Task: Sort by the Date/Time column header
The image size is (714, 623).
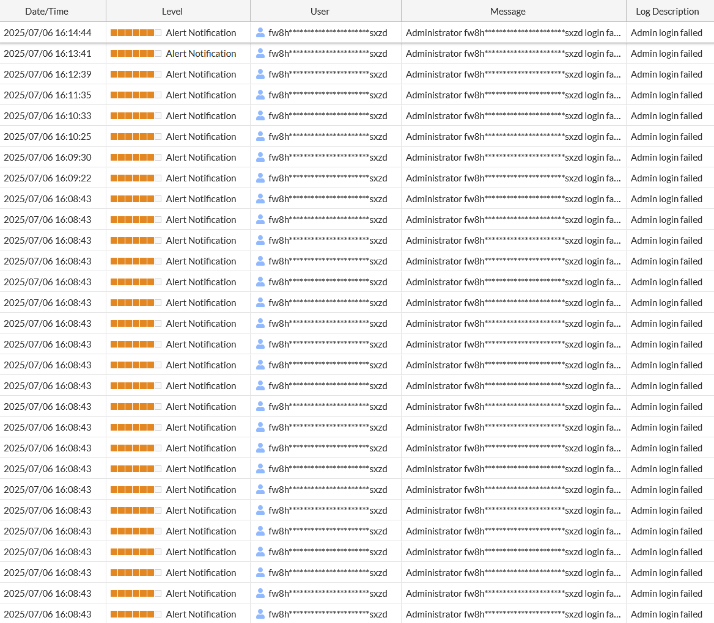Action: pyautogui.click(x=46, y=11)
